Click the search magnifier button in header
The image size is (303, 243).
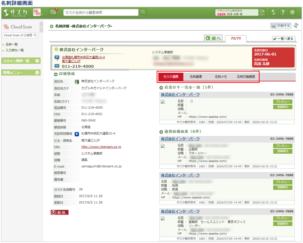(143, 12)
